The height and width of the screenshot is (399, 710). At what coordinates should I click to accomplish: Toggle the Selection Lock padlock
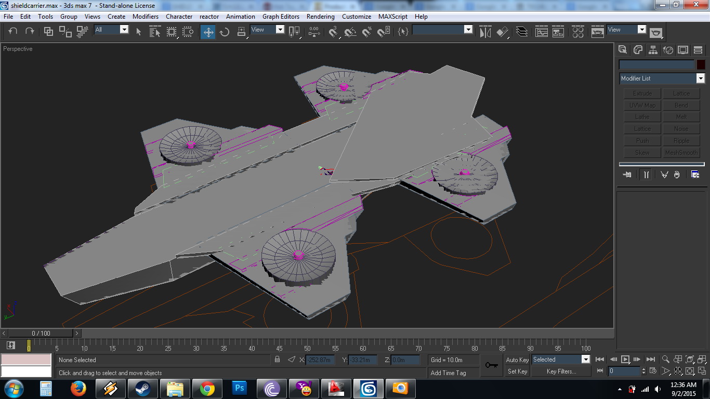click(277, 360)
